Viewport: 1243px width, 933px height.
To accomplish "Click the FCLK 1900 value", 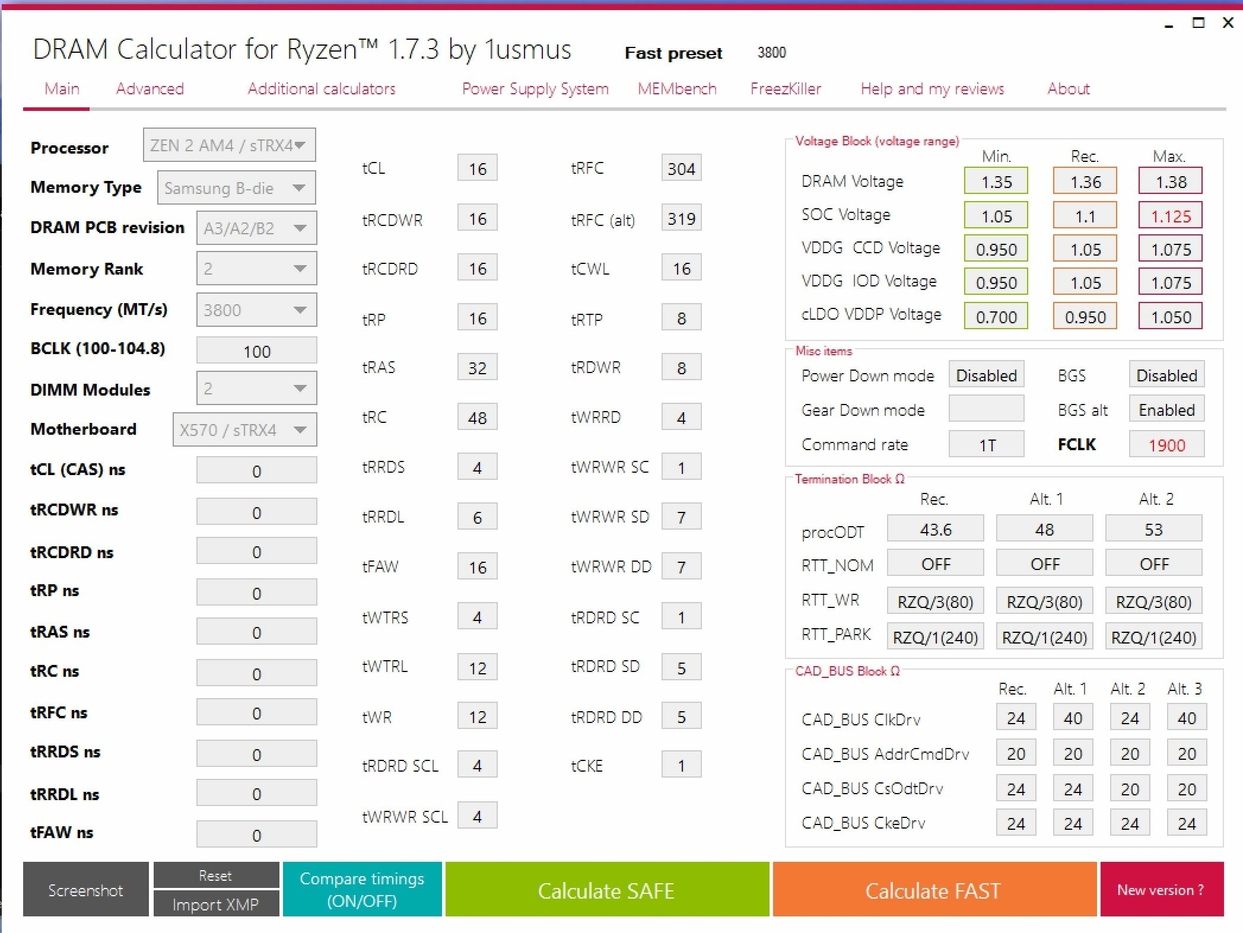I will point(1166,444).
